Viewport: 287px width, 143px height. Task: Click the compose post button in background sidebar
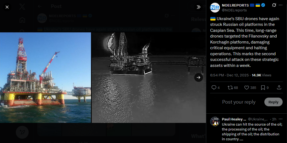pyautogui.click(x=22, y=132)
